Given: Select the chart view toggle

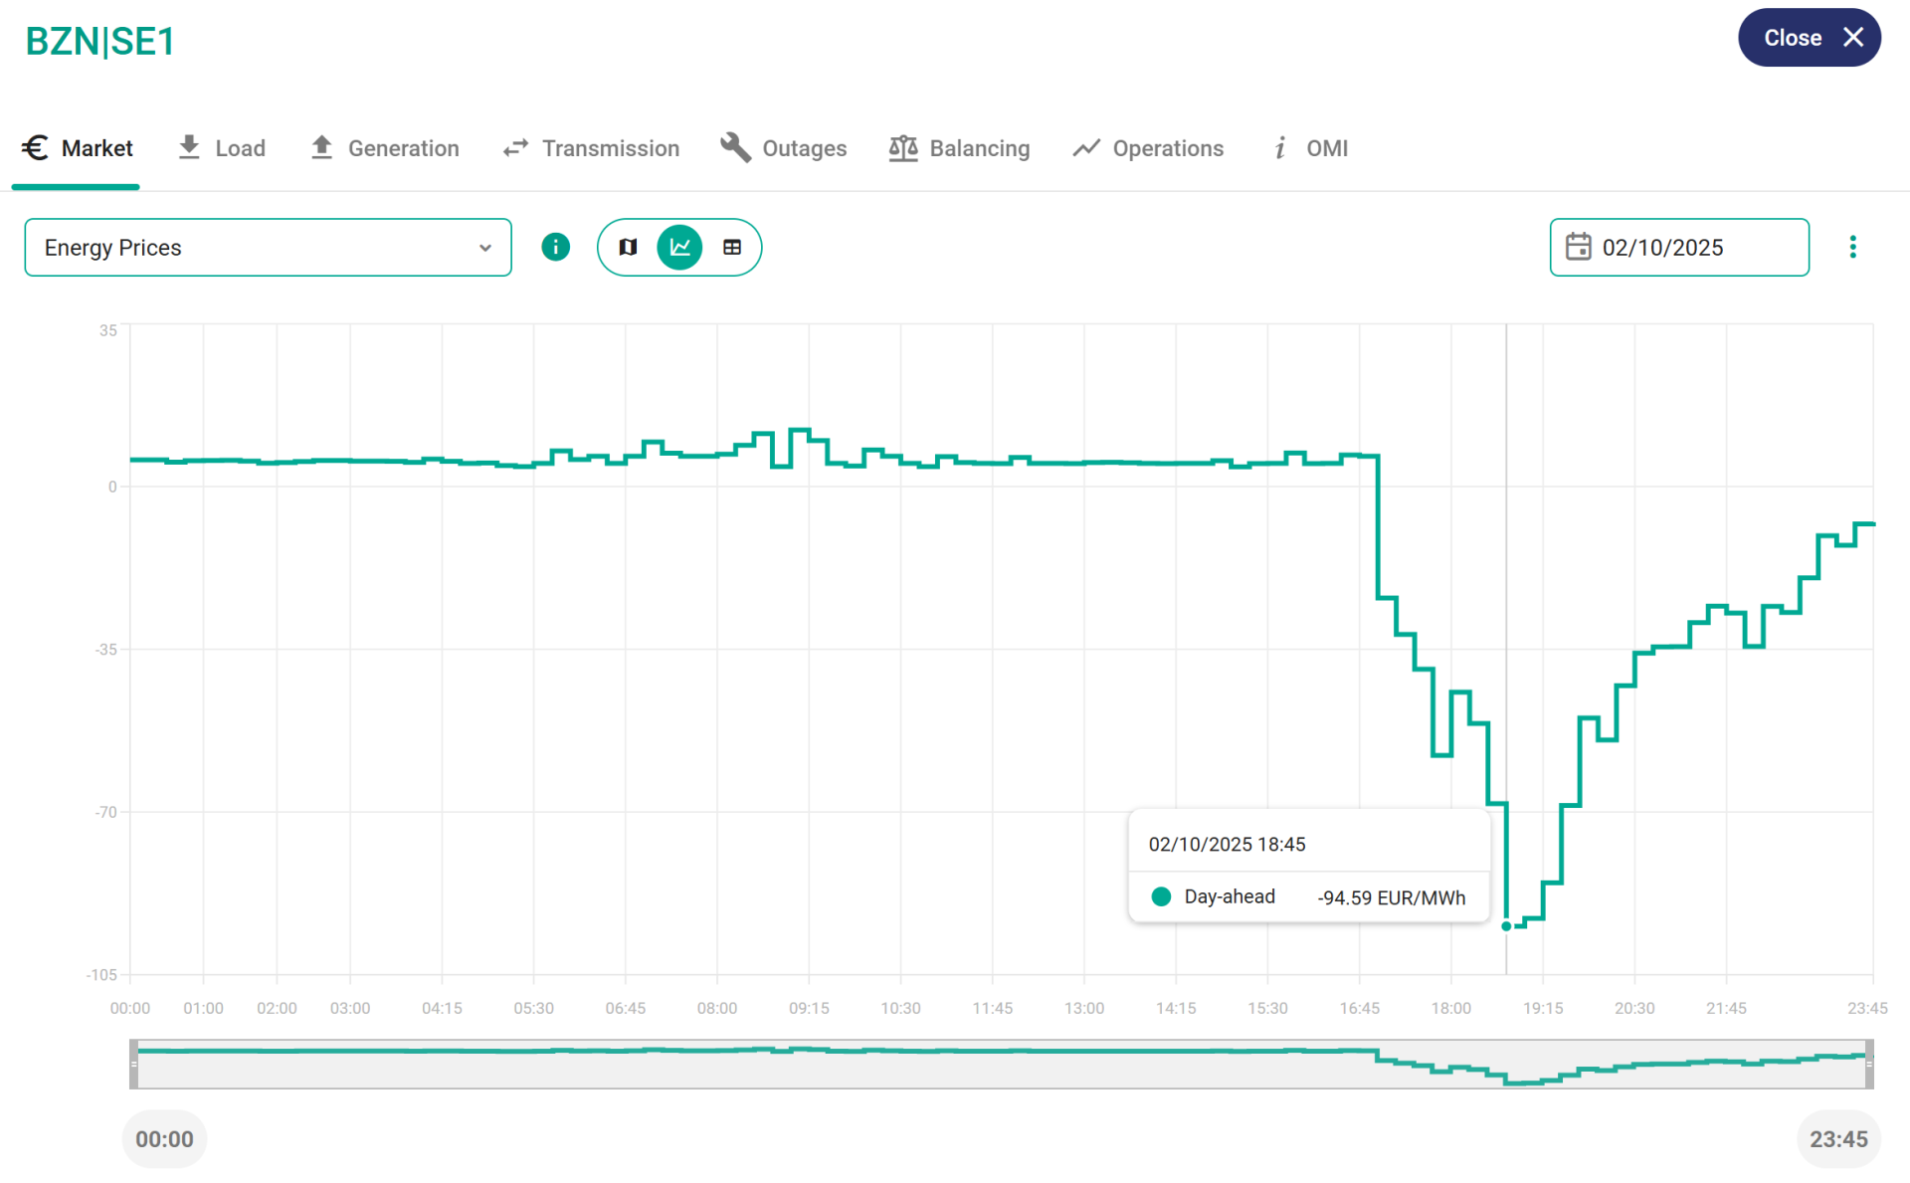Looking at the screenshot, I should pos(680,247).
